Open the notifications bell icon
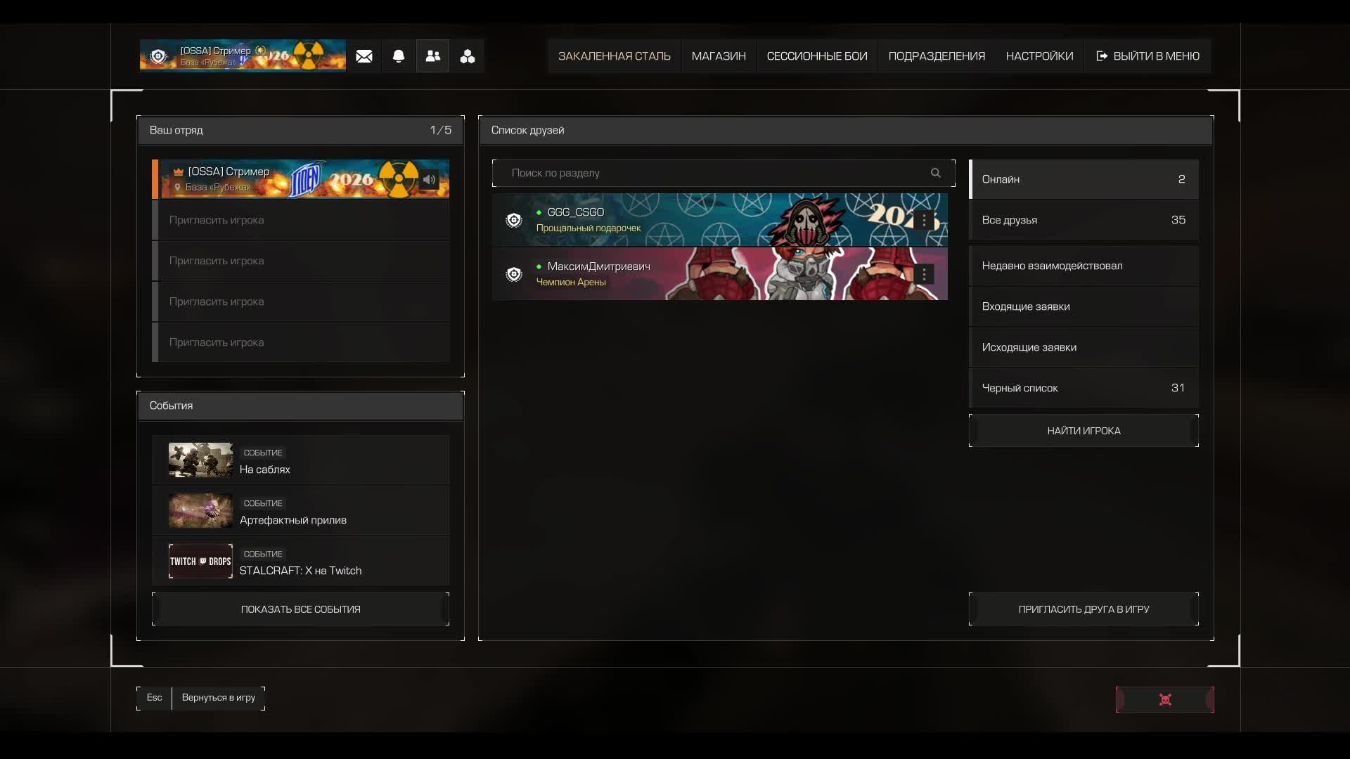Viewport: 1350px width, 759px height. point(399,56)
